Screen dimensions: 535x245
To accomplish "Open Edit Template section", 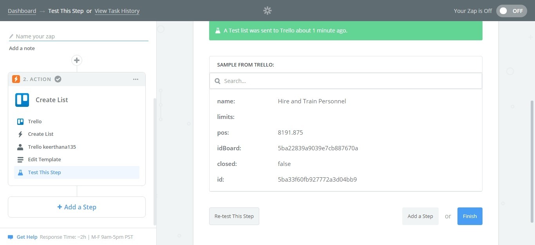I will (77, 159).
